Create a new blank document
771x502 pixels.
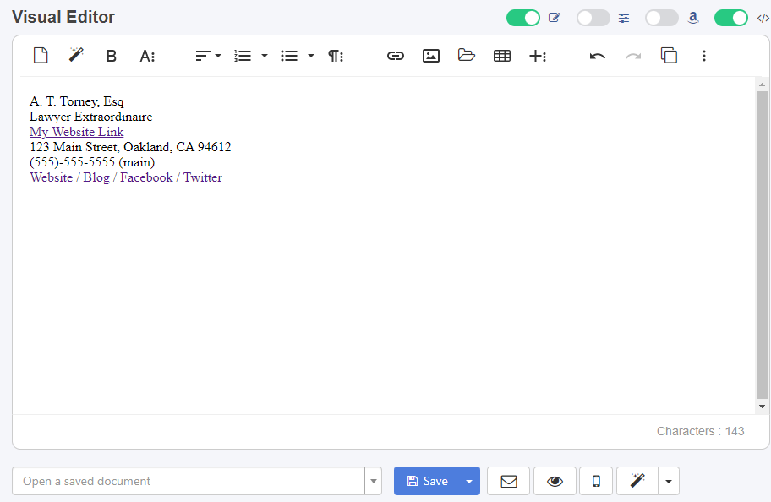pyautogui.click(x=41, y=55)
